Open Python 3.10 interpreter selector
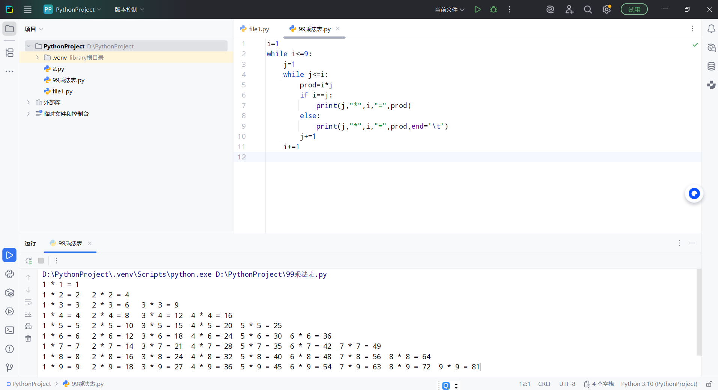The width and height of the screenshot is (718, 390). (659, 384)
